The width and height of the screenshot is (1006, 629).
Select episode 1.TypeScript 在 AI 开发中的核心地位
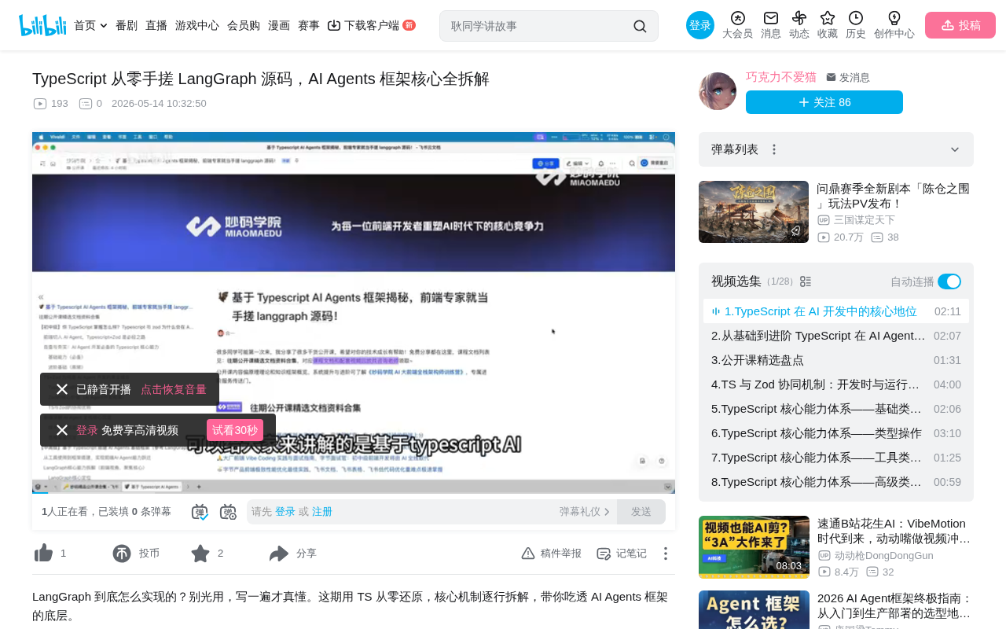pos(836,311)
